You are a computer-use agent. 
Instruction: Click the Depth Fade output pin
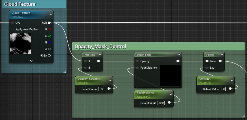pos(178,61)
